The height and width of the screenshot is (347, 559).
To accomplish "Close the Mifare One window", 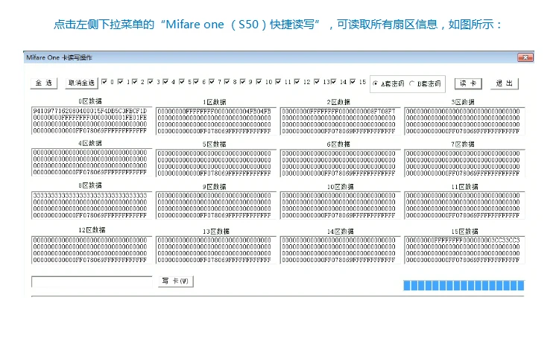I will [525, 57].
